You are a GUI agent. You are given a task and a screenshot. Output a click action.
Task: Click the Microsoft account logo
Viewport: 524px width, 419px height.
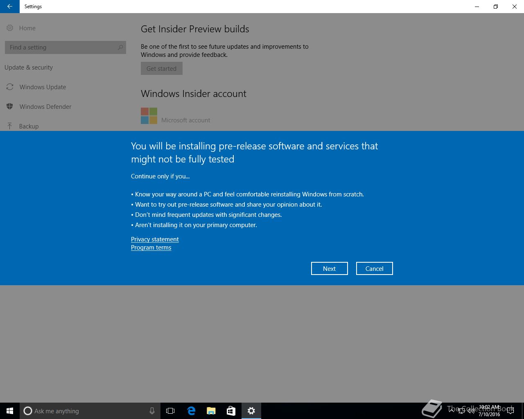click(x=149, y=116)
